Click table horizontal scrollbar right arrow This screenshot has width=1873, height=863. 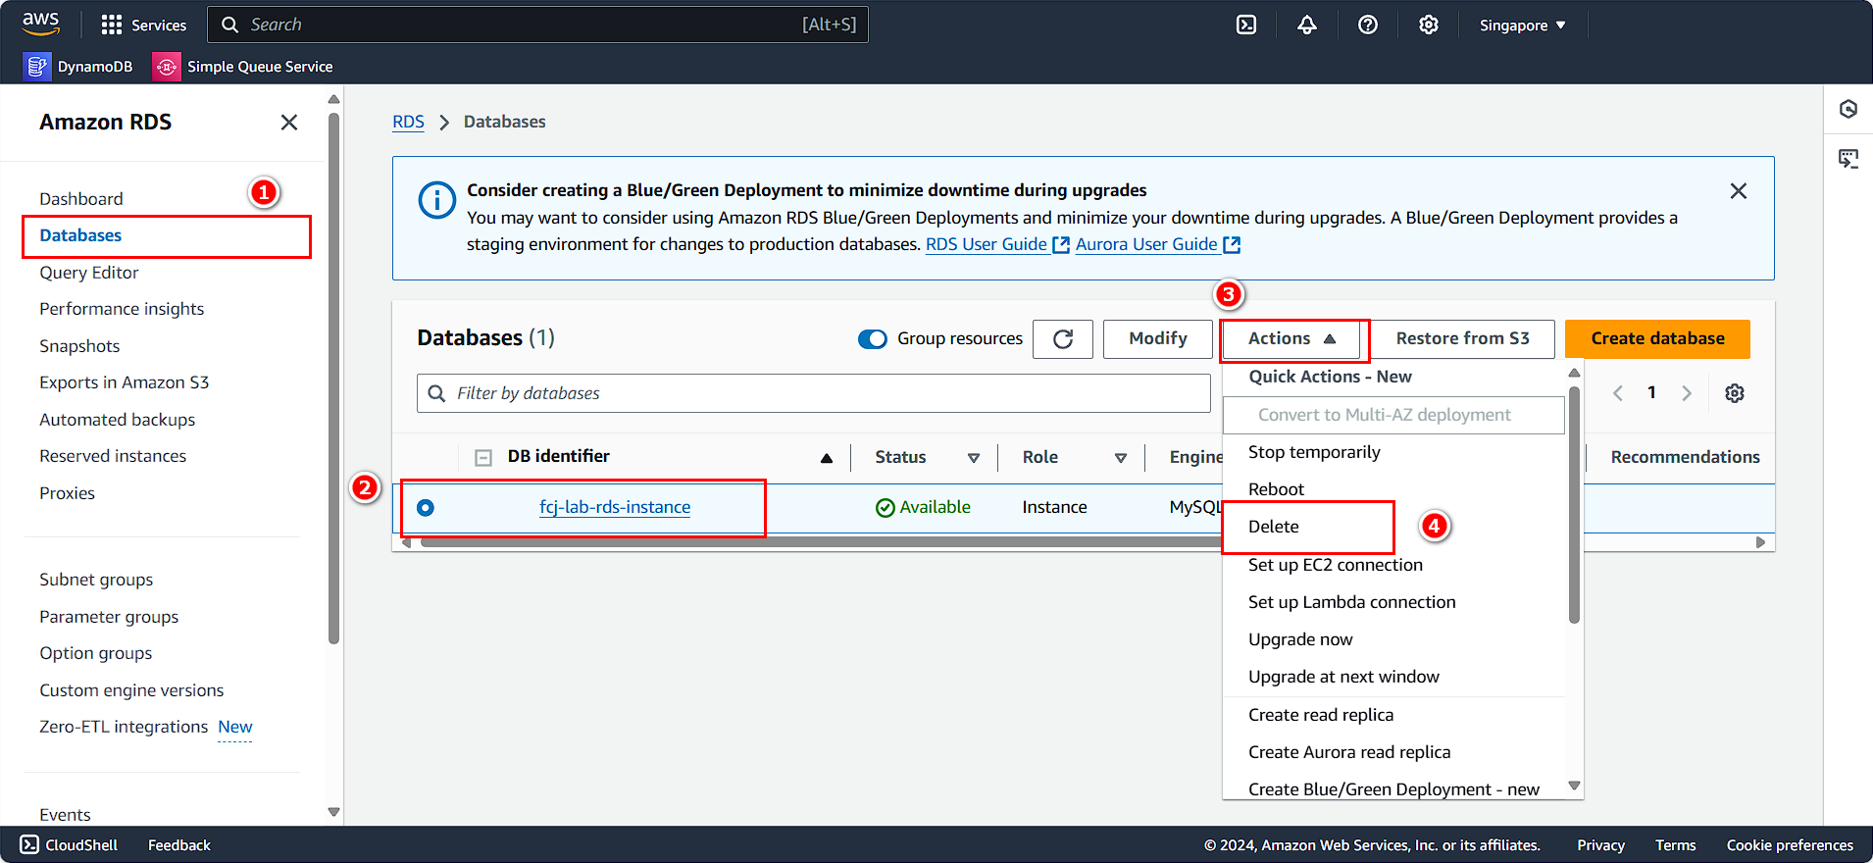[x=1760, y=542]
